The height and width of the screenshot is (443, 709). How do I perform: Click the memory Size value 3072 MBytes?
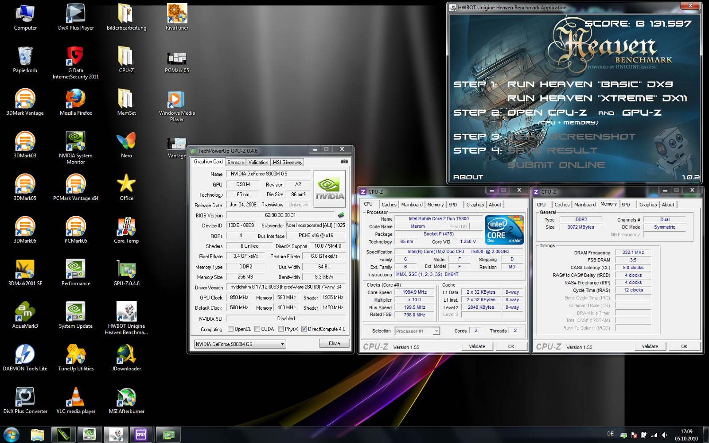[580, 227]
